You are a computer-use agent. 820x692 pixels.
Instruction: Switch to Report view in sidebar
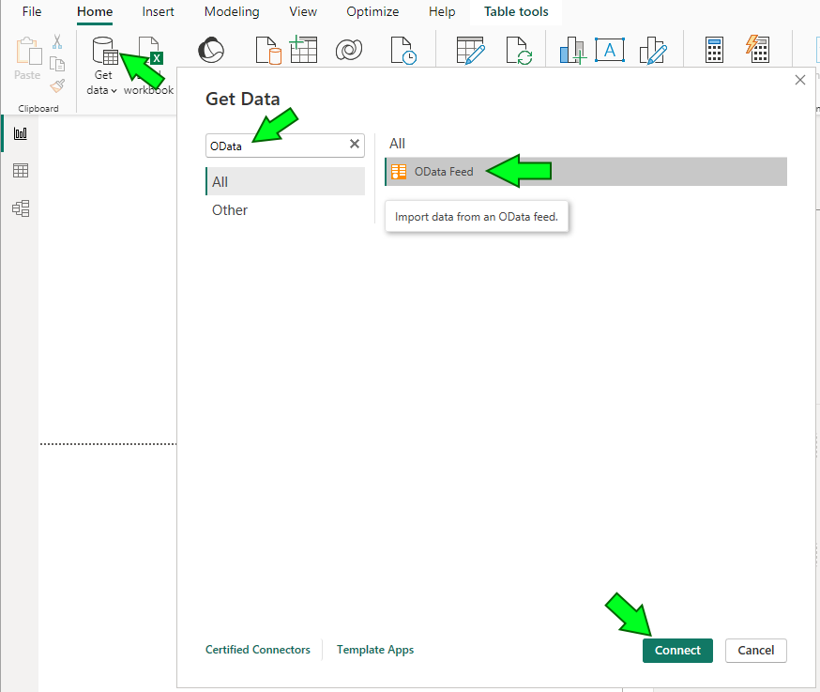tap(21, 133)
